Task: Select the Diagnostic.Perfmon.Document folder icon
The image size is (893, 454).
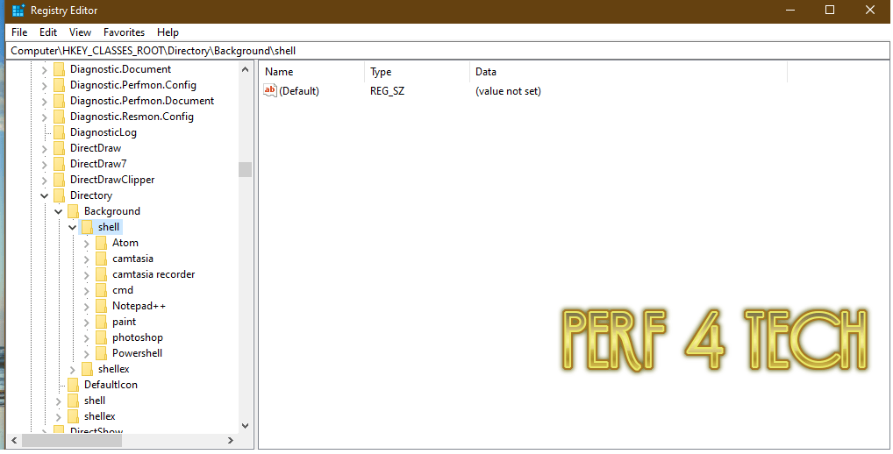Action: coord(60,101)
